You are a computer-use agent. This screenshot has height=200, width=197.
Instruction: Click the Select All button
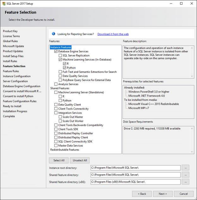click(59, 160)
